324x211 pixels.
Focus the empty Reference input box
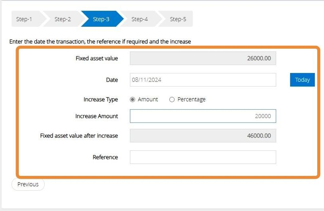pos(203,157)
